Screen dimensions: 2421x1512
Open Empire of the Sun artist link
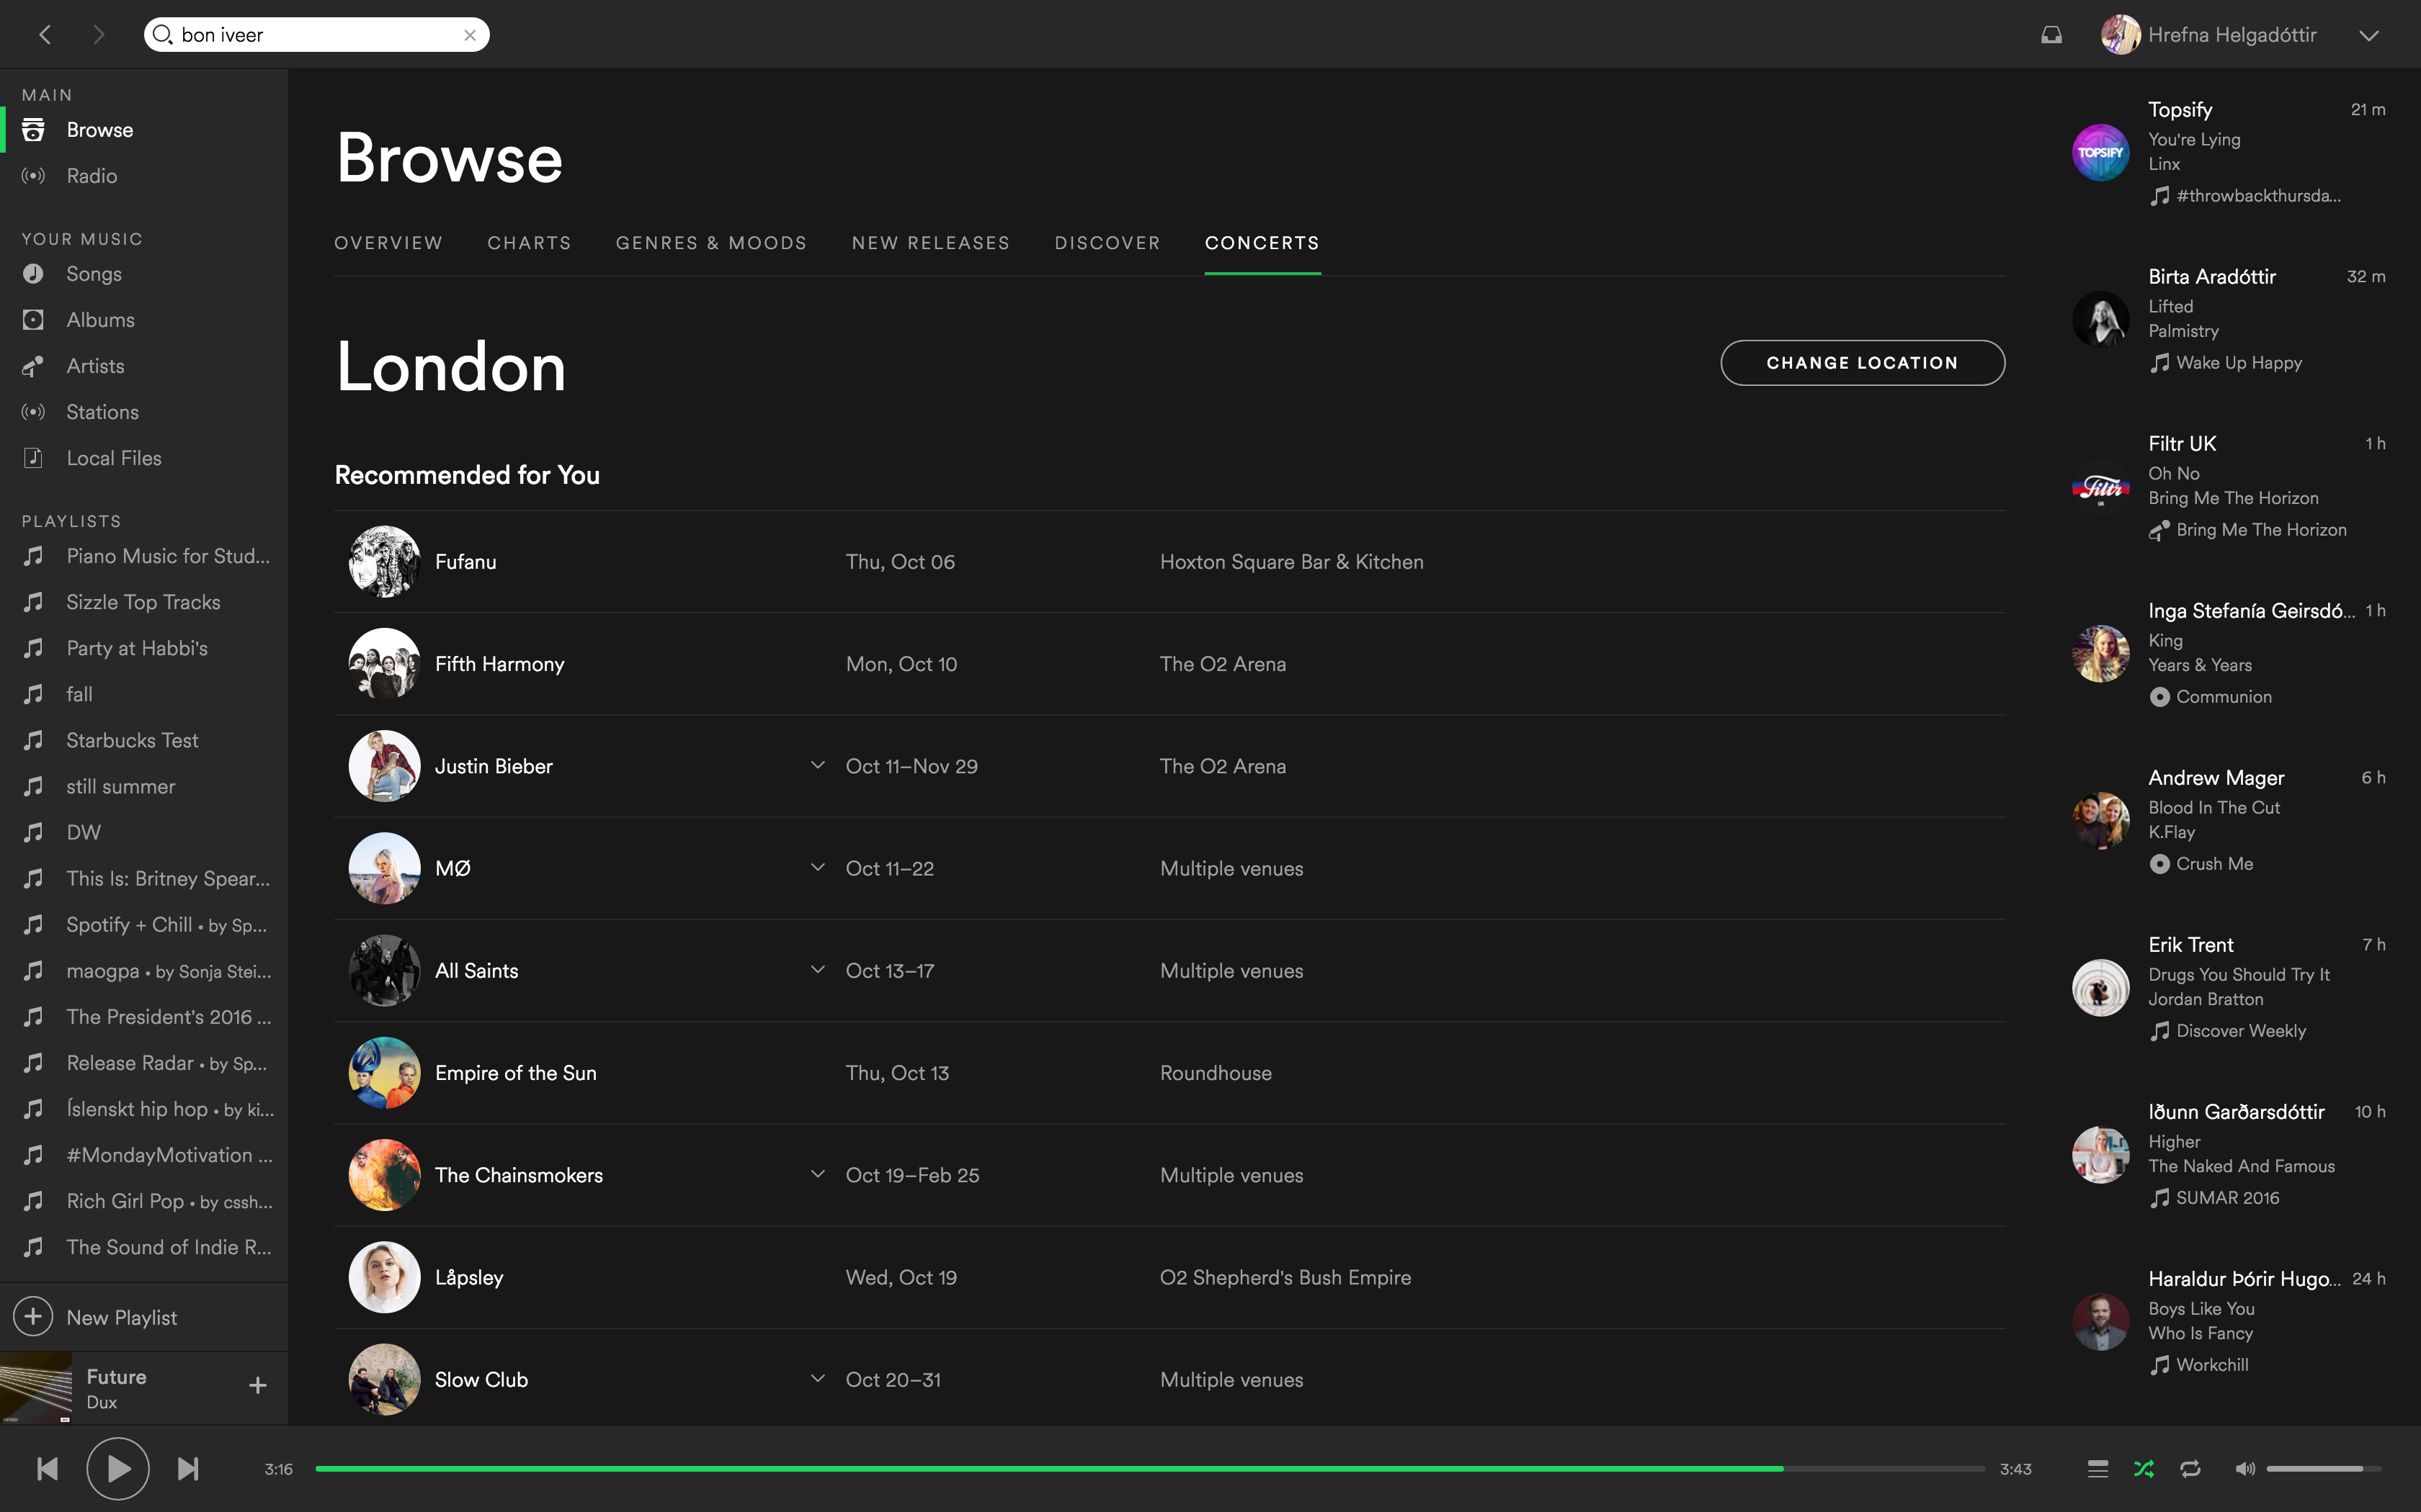pos(515,1073)
